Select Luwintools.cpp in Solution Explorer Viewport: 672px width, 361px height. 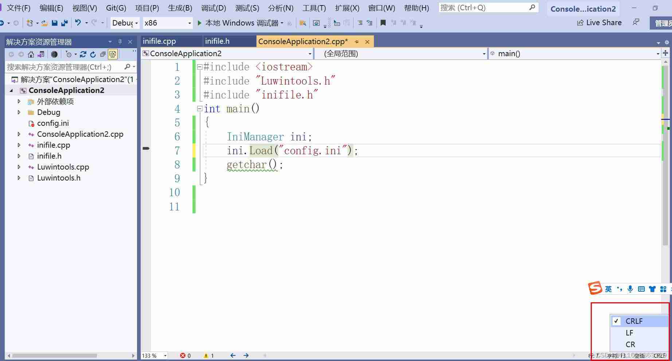point(63,167)
